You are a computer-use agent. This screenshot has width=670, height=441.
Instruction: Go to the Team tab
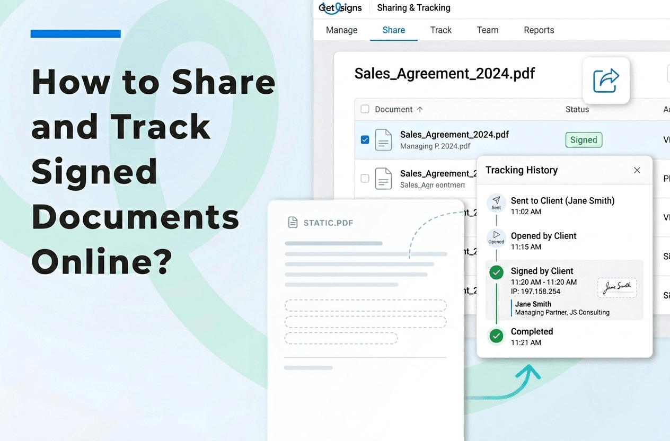click(x=487, y=30)
